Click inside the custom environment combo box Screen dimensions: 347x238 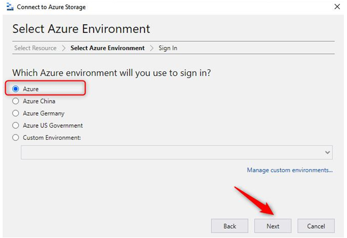tap(176, 152)
